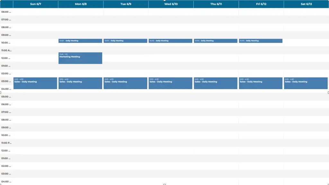This screenshot has width=329, height=185.
Task: Open Thursday's Sales - Daily Meeting event
Action: [216, 83]
